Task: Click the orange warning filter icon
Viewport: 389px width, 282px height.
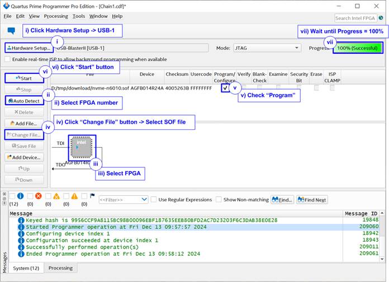Action: pyautogui.click(x=74, y=196)
